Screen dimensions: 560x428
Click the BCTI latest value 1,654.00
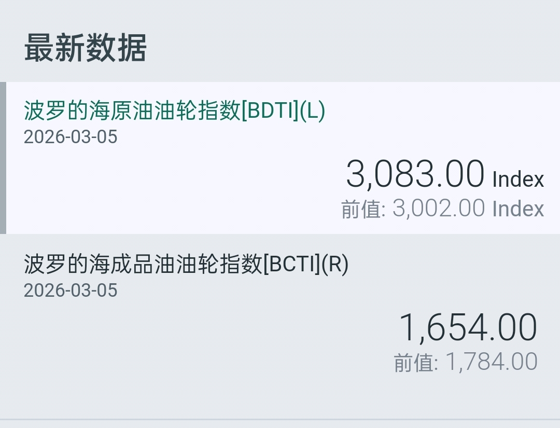click(468, 328)
